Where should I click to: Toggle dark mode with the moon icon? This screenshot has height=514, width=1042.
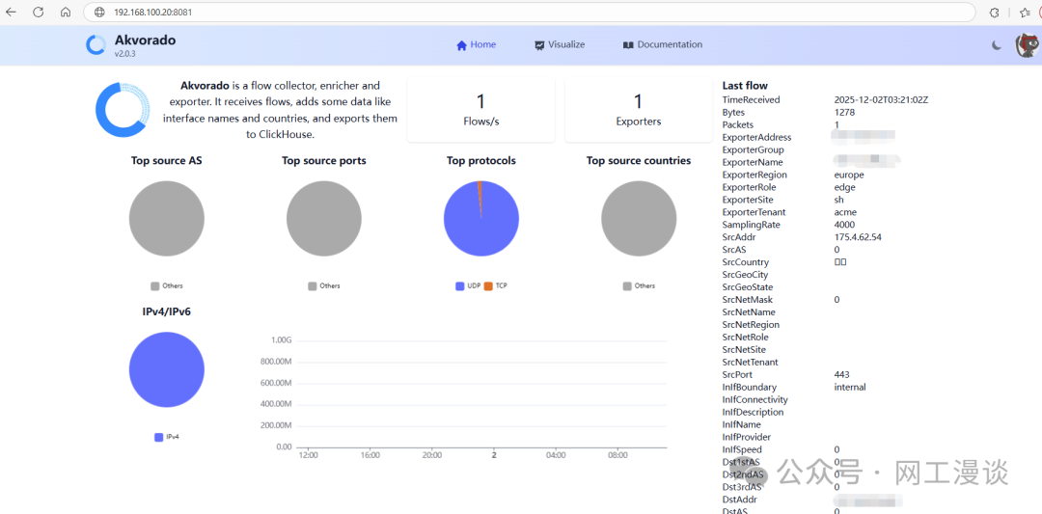click(997, 45)
